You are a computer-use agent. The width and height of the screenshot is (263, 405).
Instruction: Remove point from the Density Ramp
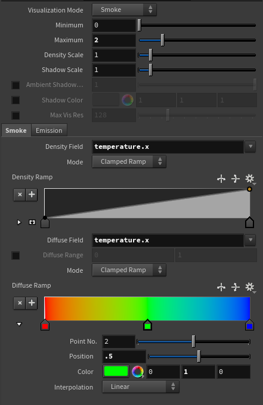point(20,195)
